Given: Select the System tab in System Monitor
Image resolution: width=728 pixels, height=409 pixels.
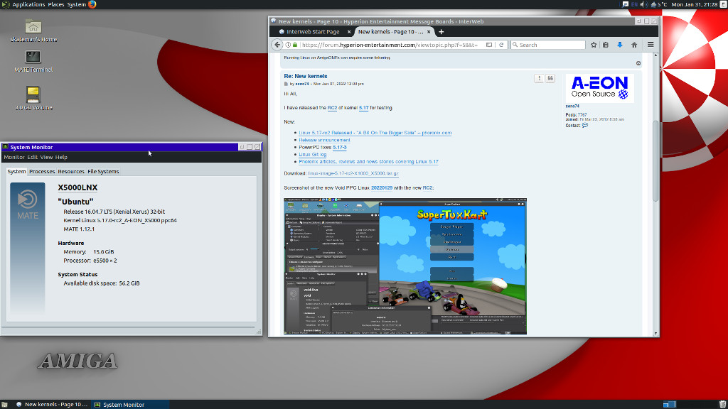Looking at the screenshot, I should click(17, 171).
